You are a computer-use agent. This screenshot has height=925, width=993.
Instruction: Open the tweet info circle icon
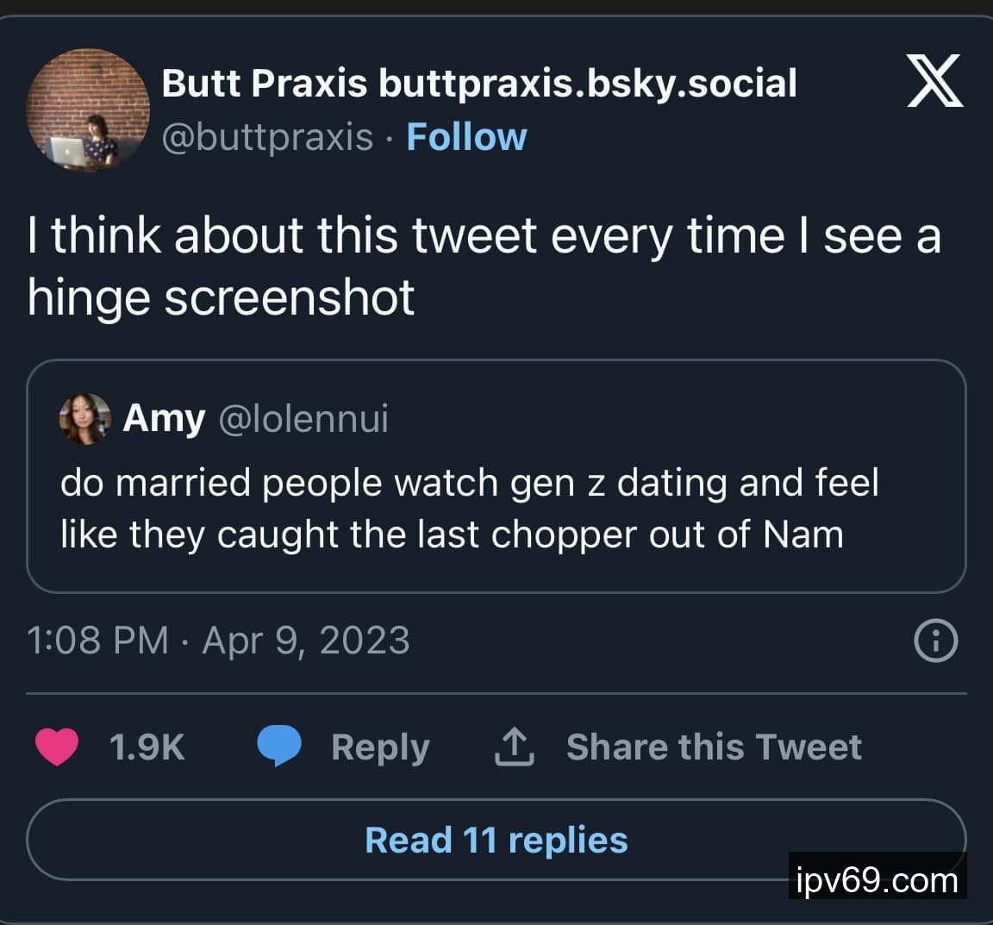coord(936,641)
